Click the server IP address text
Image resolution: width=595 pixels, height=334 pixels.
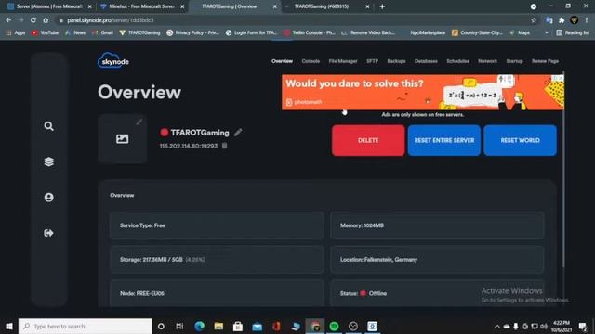click(189, 146)
